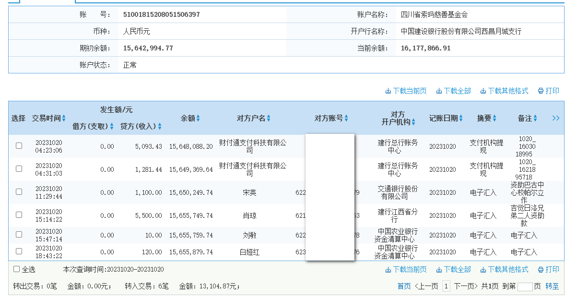Click balance cell 15,650,249.74

tap(191, 193)
